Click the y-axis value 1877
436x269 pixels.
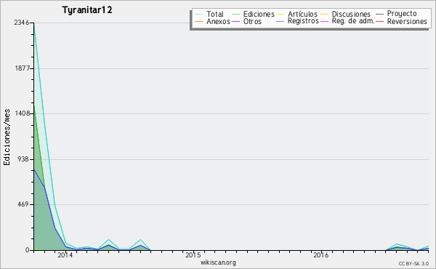[22, 68]
